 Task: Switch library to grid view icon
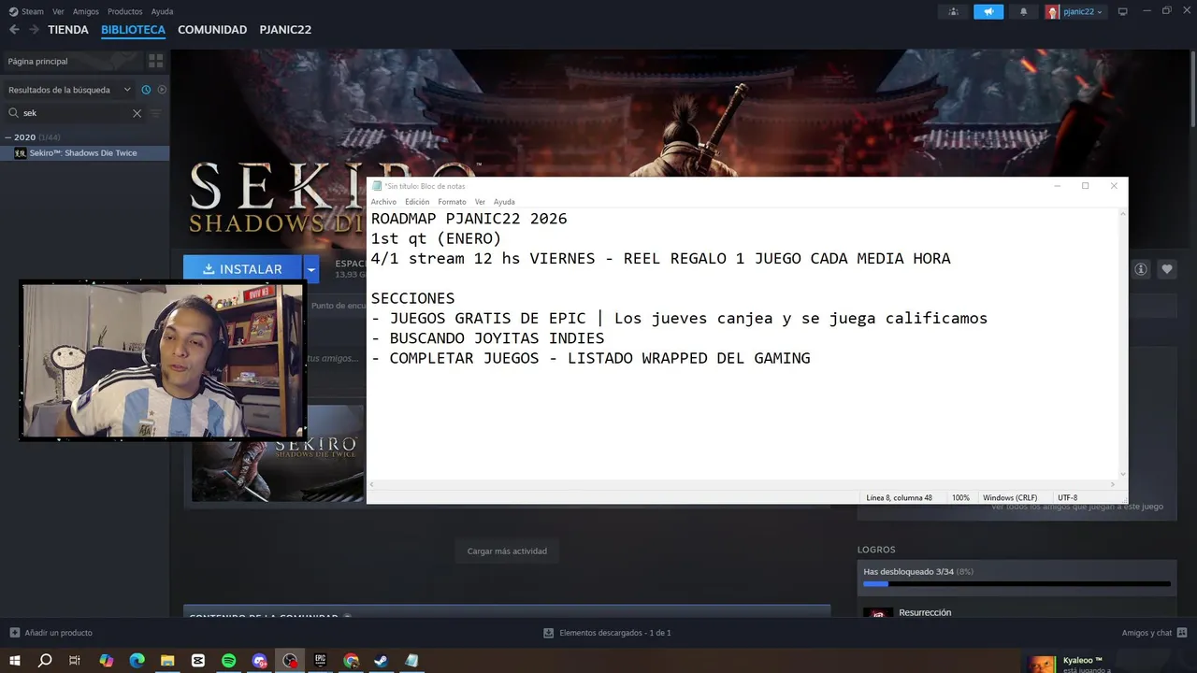[x=155, y=61]
